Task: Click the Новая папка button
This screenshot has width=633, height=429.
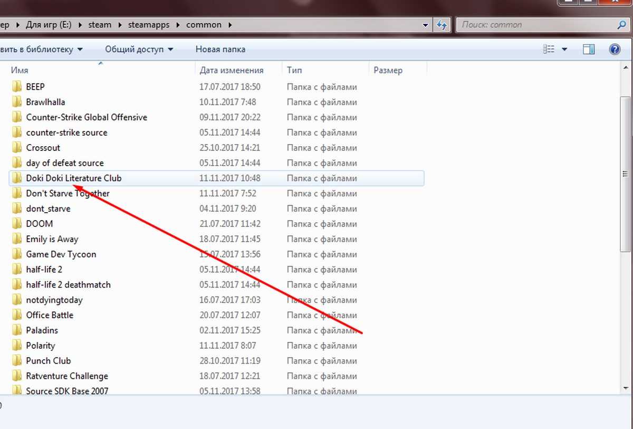Action: [x=220, y=50]
